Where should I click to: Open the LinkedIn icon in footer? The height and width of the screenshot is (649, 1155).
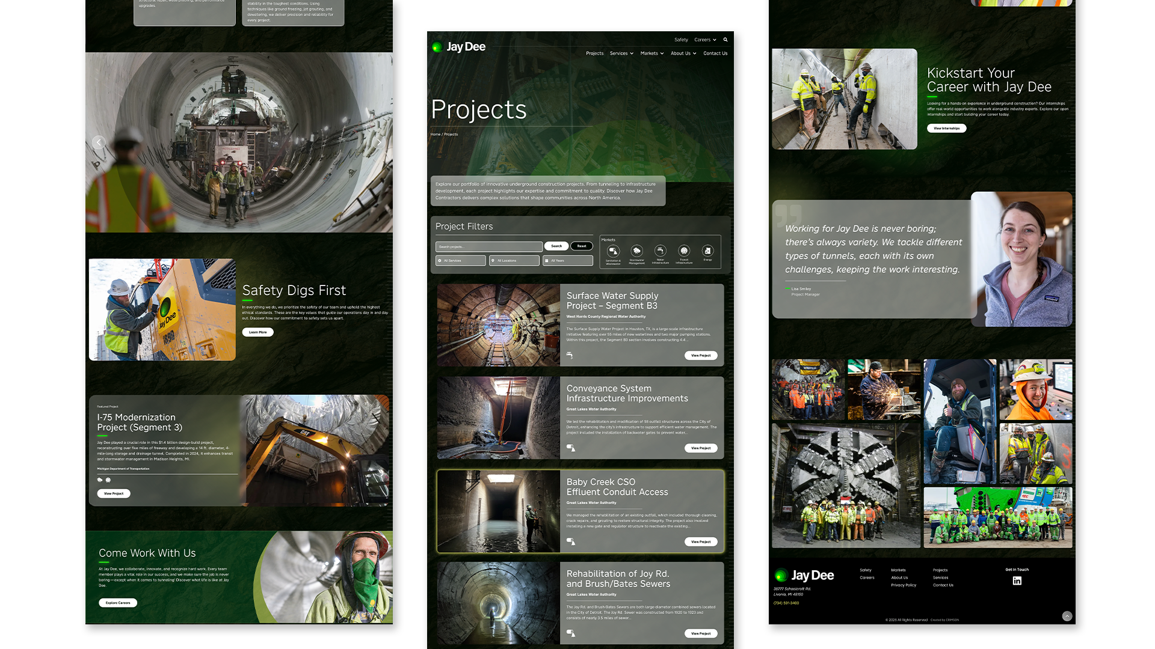tap(1017, 580)
